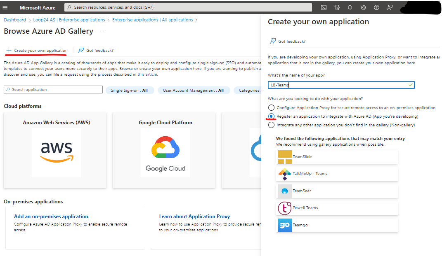The image size is (442, 256).
Task: Open the User Account Management : All filter
Action: coord(194,91)
